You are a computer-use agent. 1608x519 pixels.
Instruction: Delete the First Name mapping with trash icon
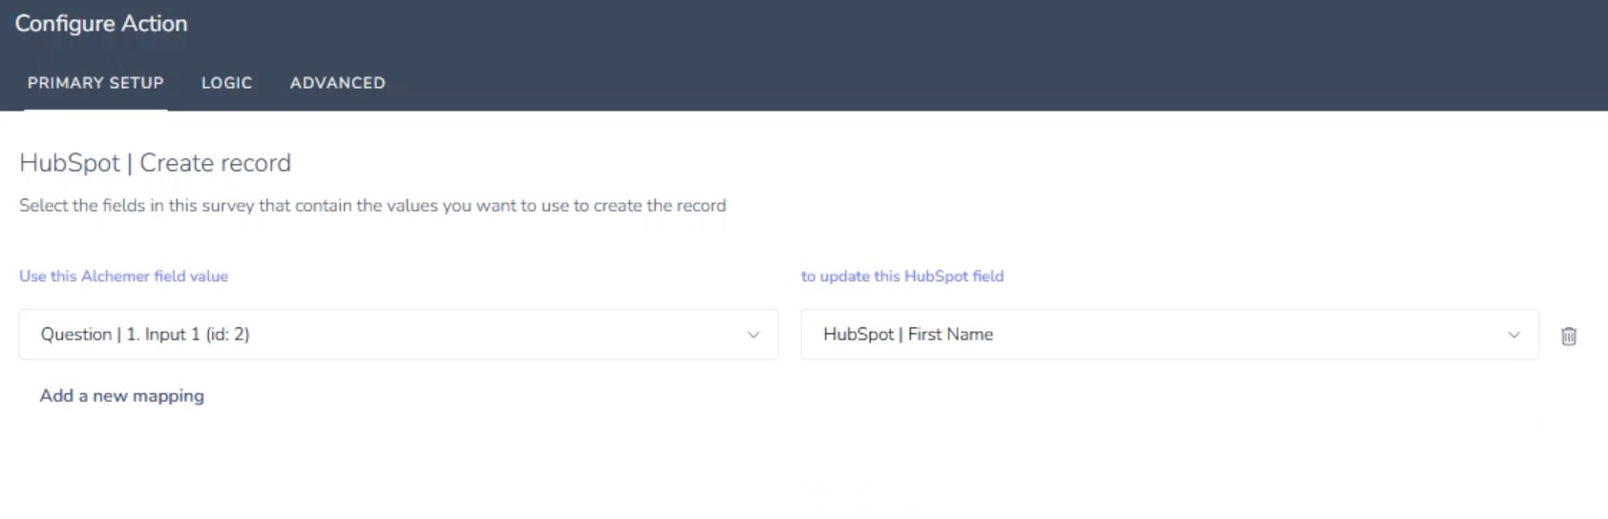click(x=1569, y=336)
